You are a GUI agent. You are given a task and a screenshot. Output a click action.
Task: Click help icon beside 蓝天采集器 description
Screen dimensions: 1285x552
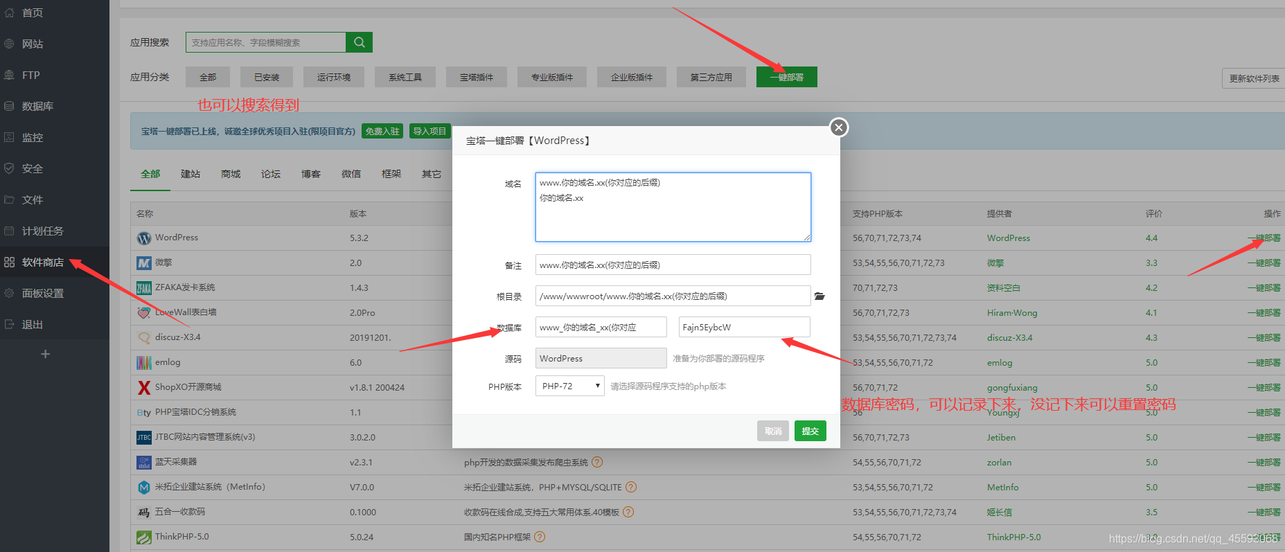pos(597,462)
